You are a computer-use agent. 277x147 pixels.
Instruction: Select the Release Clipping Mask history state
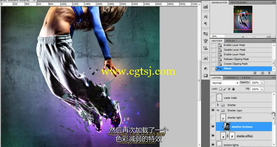[244, 59]
